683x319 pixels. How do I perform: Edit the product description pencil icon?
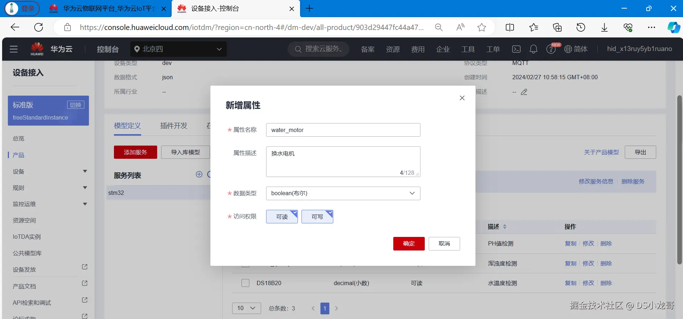(524, 92)
